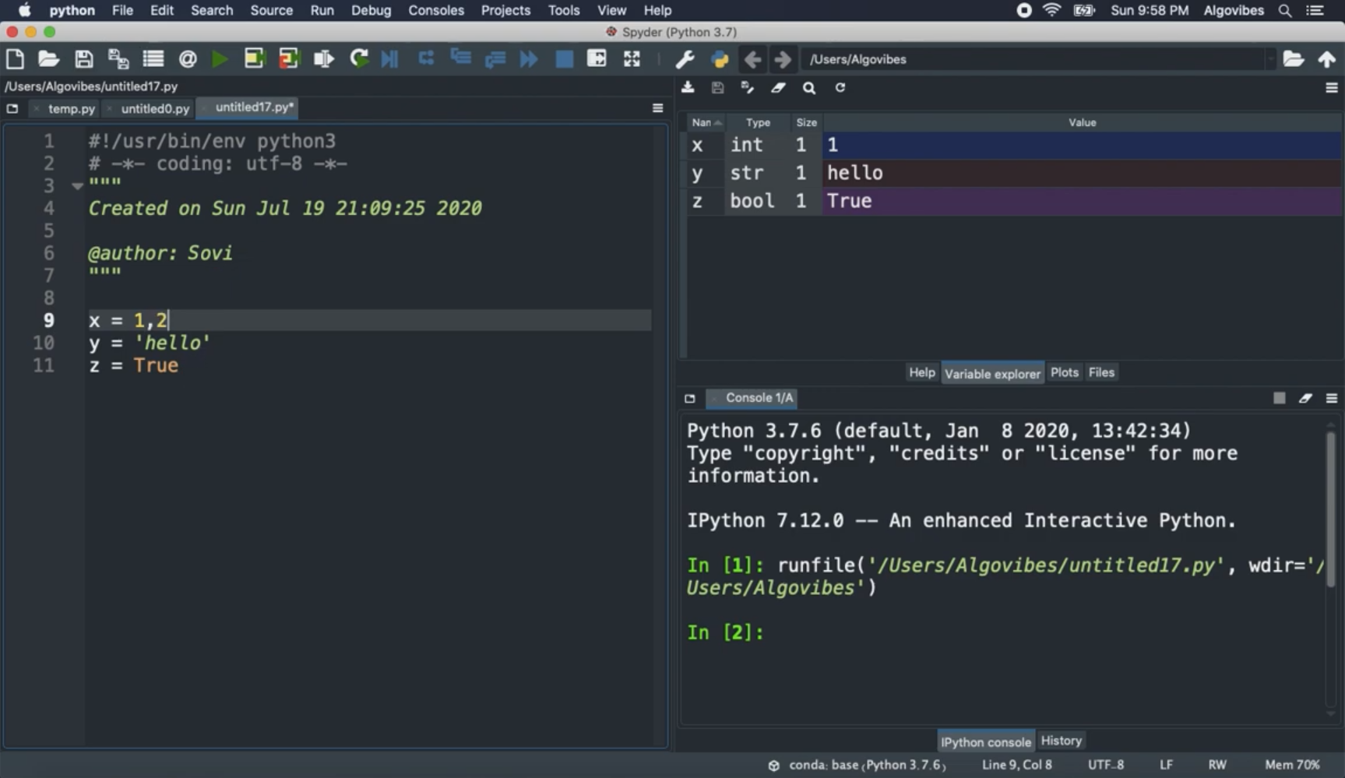Maximize current pane with fullscreen icon
This screenshot has height=778, width=1345.
tap(631, 58)
